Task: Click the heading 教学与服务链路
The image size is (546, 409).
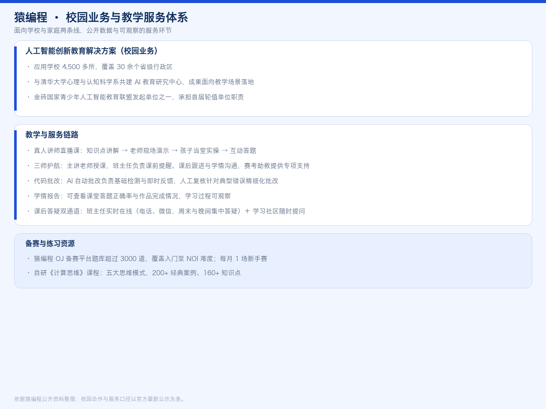Action: click(52, 135)
